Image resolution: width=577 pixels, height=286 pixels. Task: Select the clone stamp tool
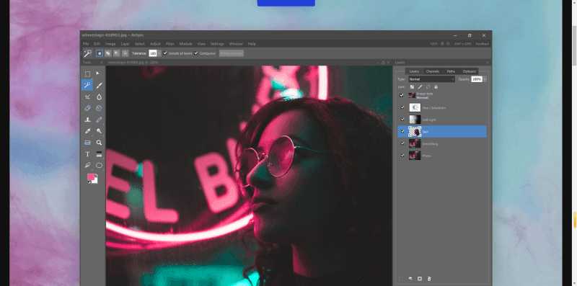click(87, 120)
